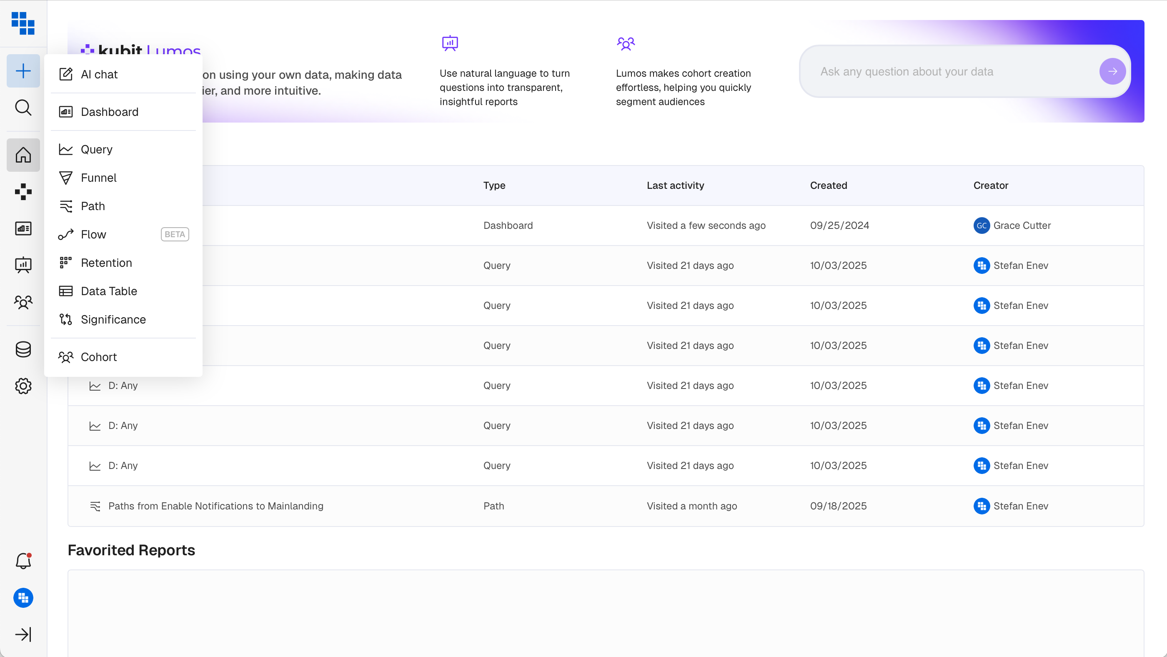The height and width of the screenshot is (657, 1167).
Task: Select Cohort from the create menu
Action: coord(99,357)
